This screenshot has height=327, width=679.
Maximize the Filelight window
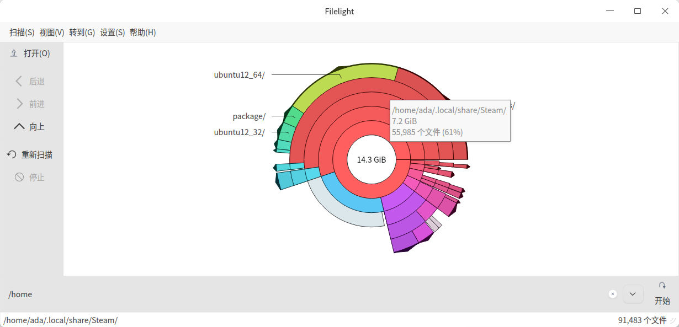(638, 11)
